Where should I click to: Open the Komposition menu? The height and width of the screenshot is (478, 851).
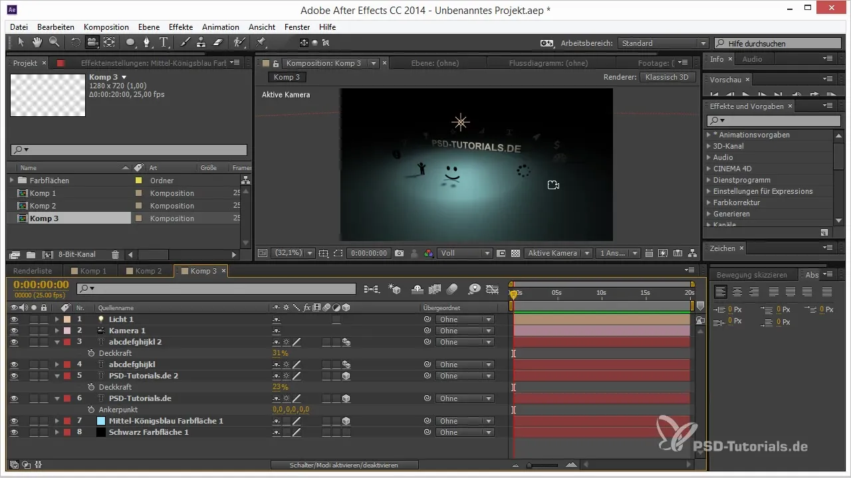click(x=106, y=27)
